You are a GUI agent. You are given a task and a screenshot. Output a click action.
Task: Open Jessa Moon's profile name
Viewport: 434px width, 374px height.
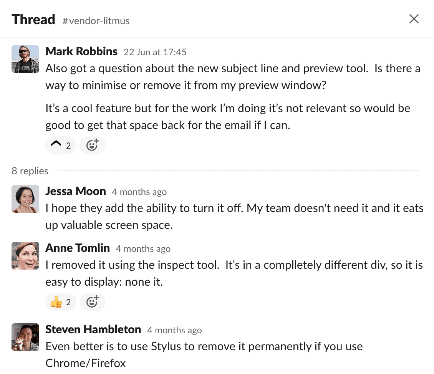76,191
